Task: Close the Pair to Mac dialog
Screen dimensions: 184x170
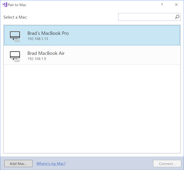Action: coord(176,5)
